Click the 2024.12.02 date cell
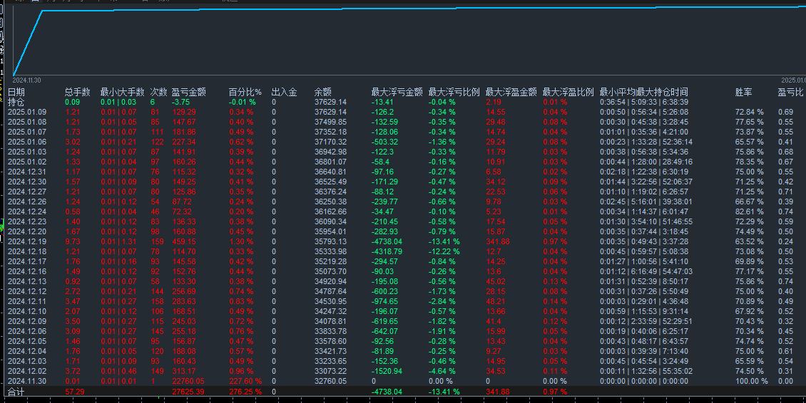The height and width of the screenshot is (403, 806). coord(26,371)
